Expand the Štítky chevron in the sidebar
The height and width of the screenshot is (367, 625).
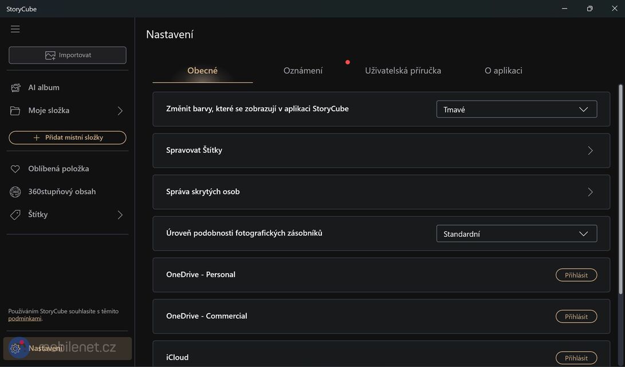tap(120, 215)
